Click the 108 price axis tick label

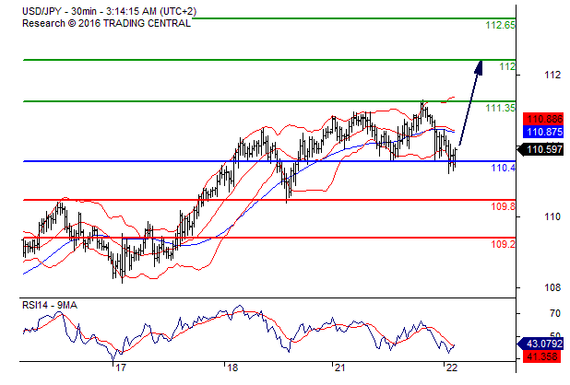552,287
